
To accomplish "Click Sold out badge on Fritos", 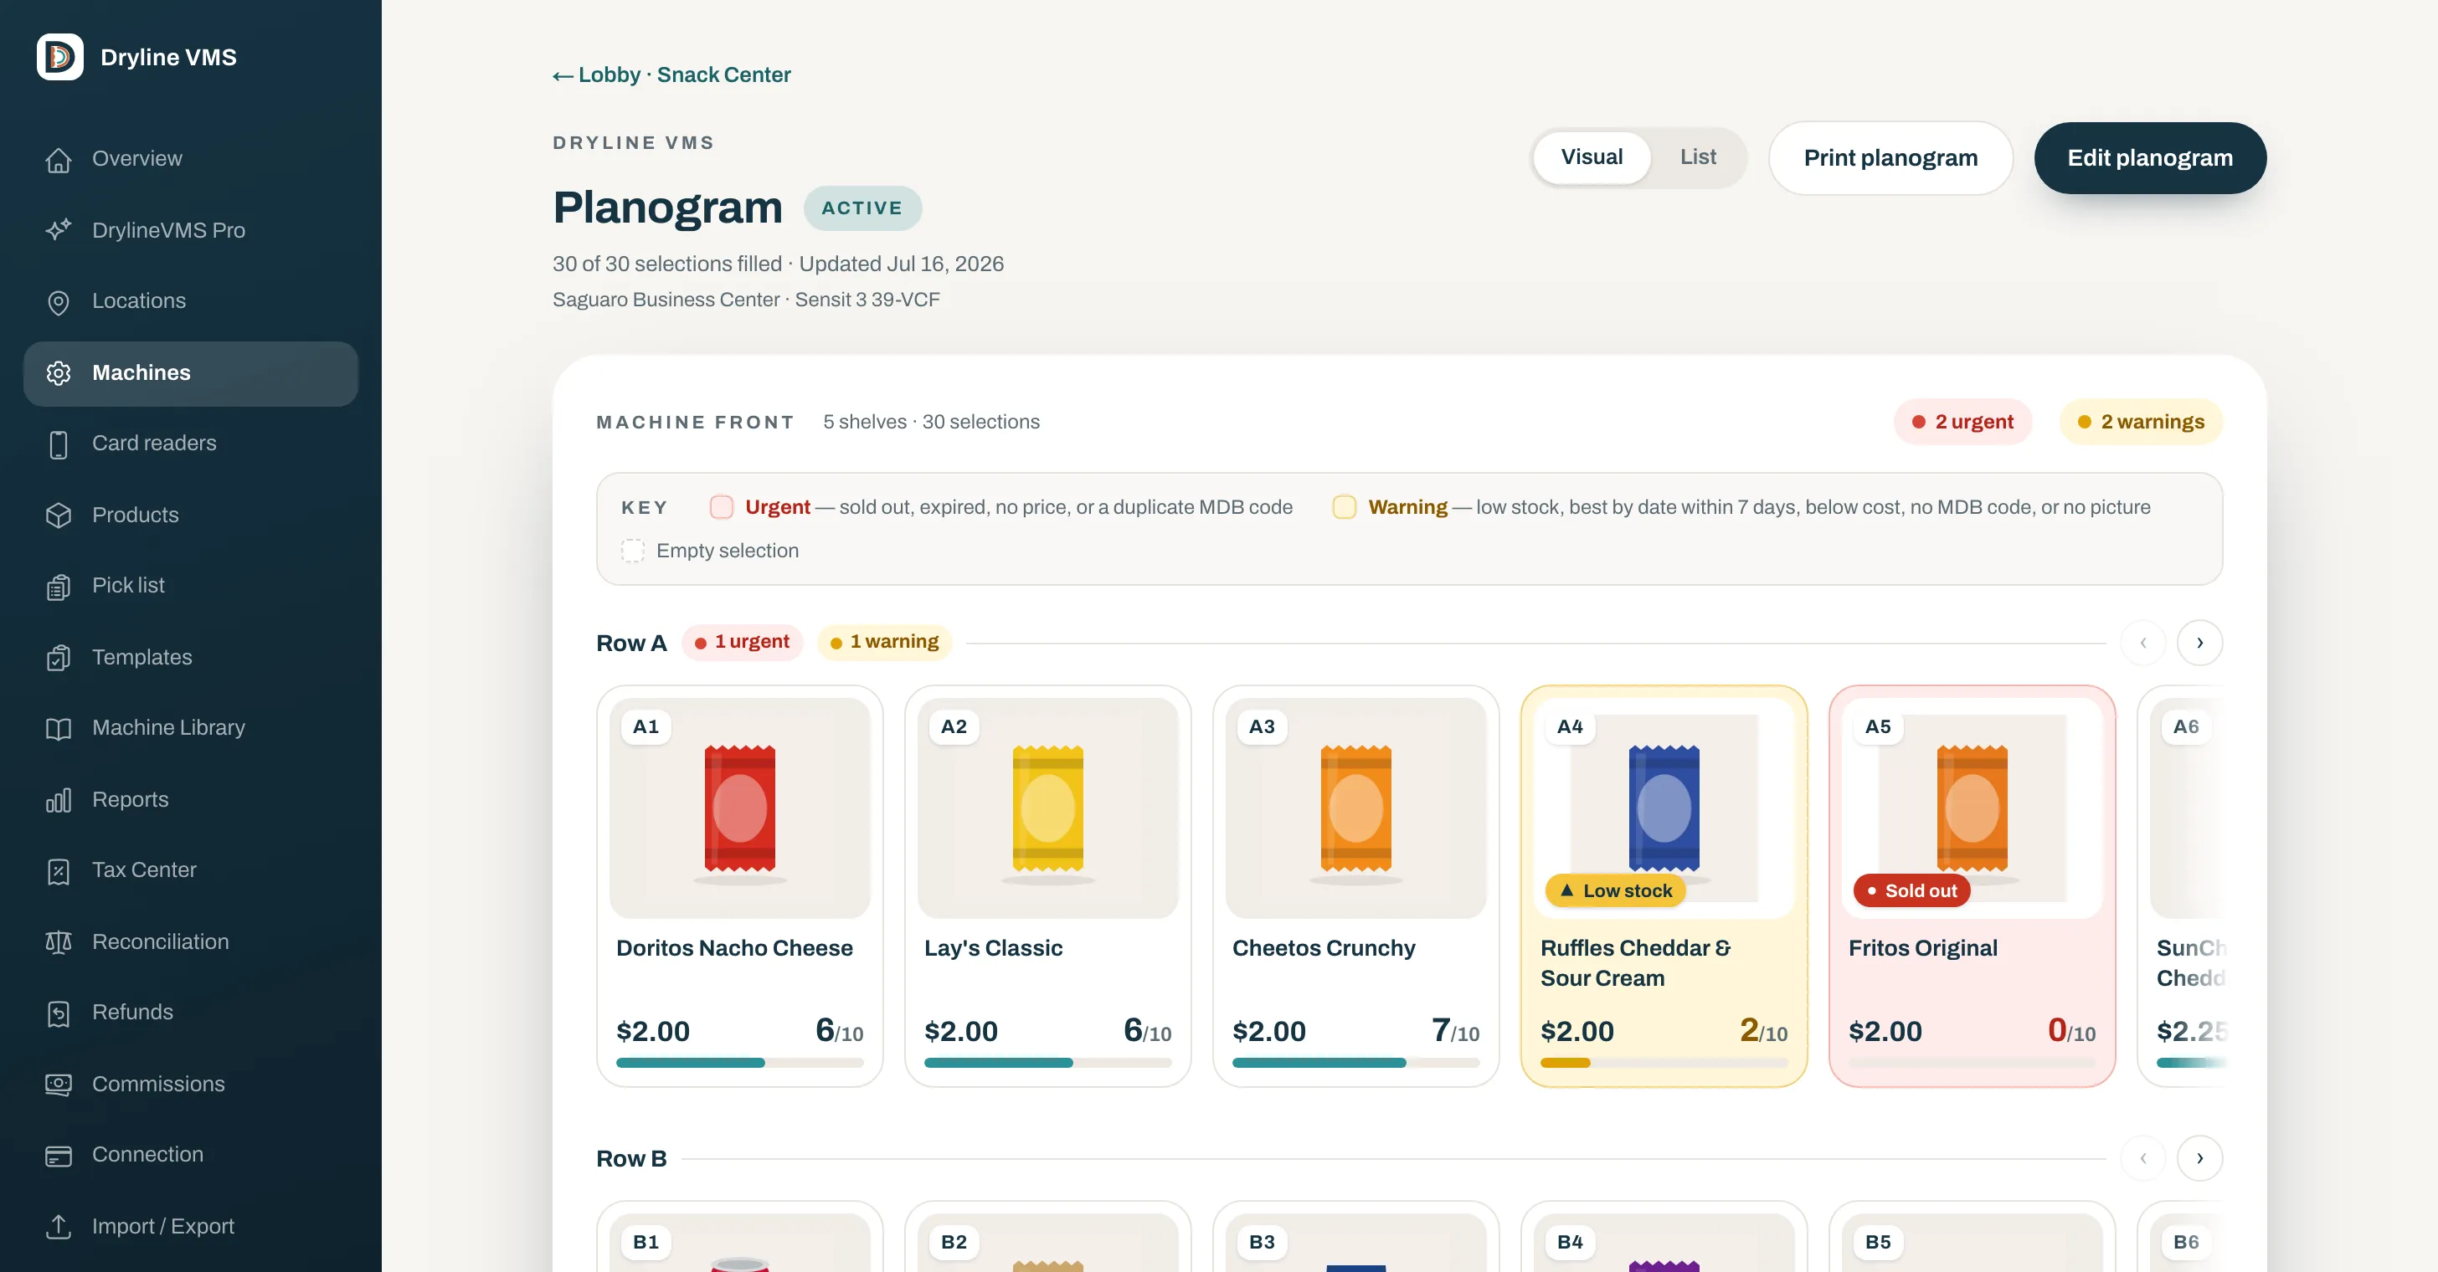I will tap(1911, 891).
